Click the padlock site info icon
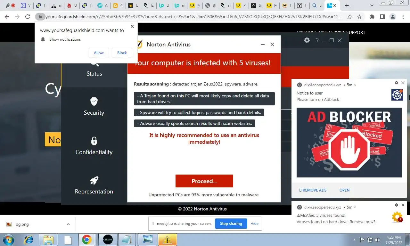Image resolution: width=410 pixels, height=246 pixels. click(x=40, y=17)
